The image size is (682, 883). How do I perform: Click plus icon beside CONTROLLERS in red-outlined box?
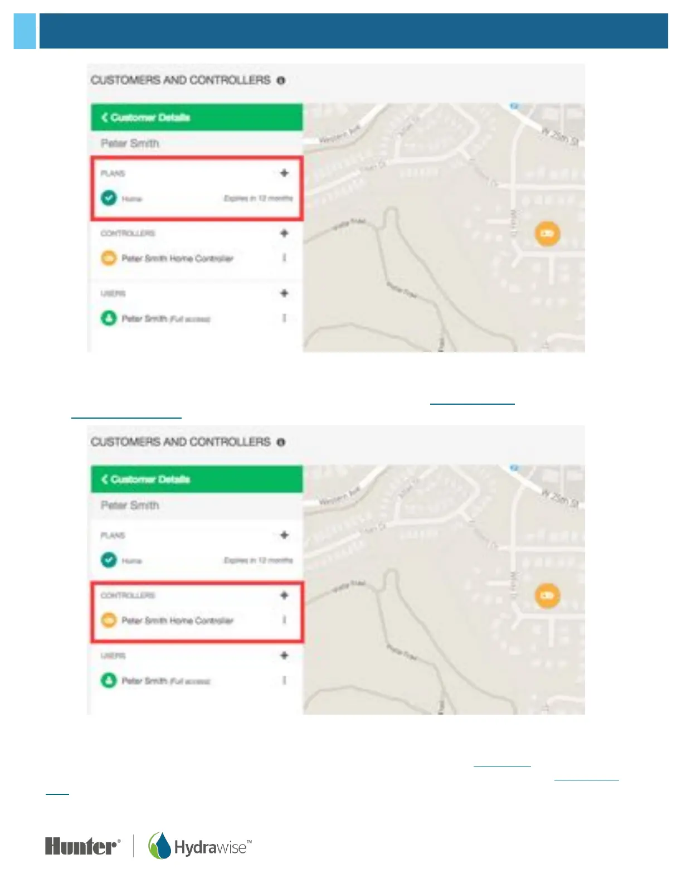(x=284, y=595)
